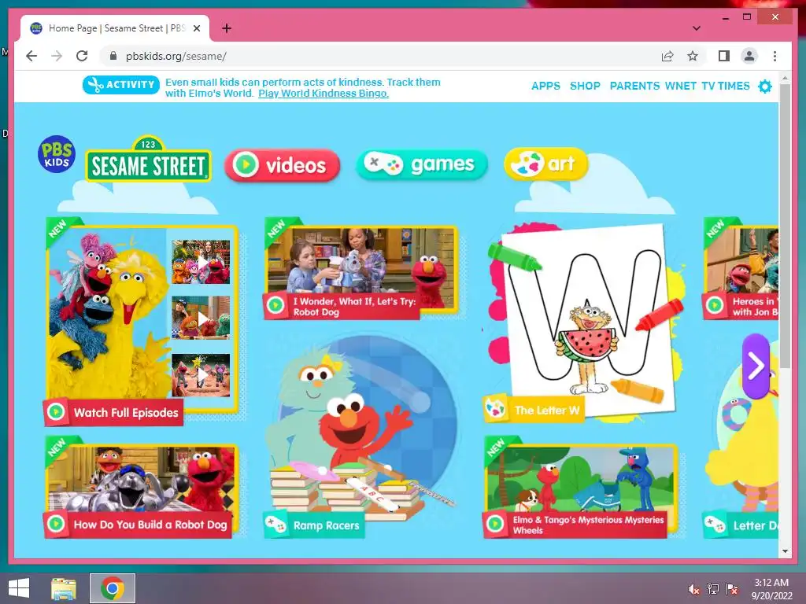This screenshot has width=806, height=604.
Task: Click the browser forward arrow
Action: coord(57,56)
